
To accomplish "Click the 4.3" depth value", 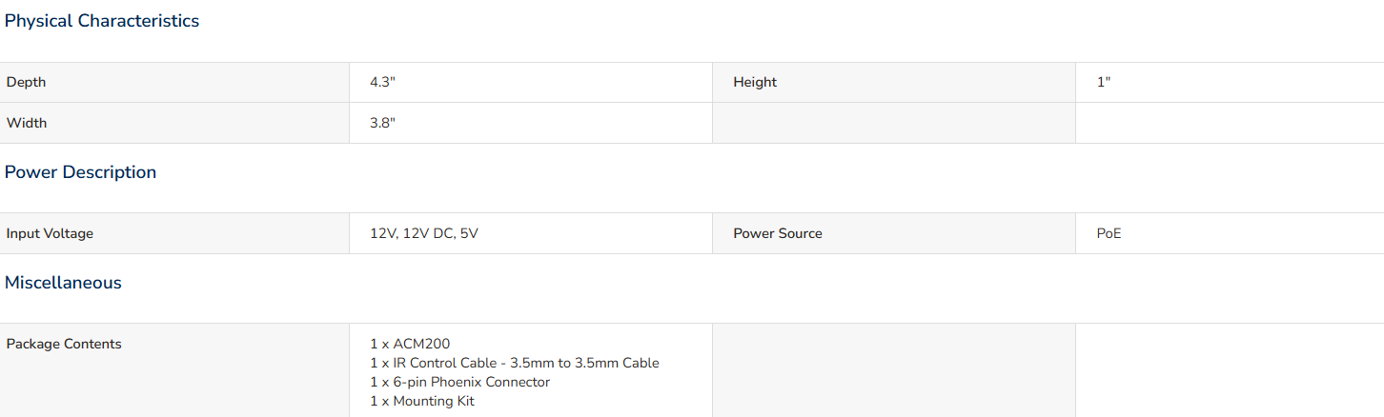I will coord(382,83).
